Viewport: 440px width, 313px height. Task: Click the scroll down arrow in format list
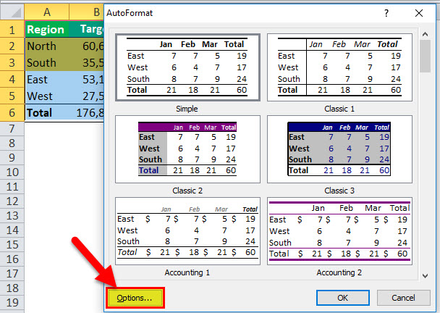425,276
